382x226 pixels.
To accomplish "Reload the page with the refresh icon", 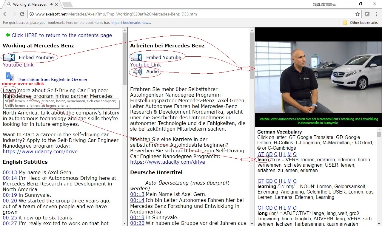I will [22, 14].
